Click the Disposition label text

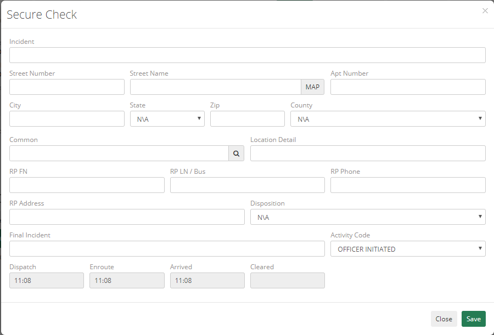tap(267, 203)
